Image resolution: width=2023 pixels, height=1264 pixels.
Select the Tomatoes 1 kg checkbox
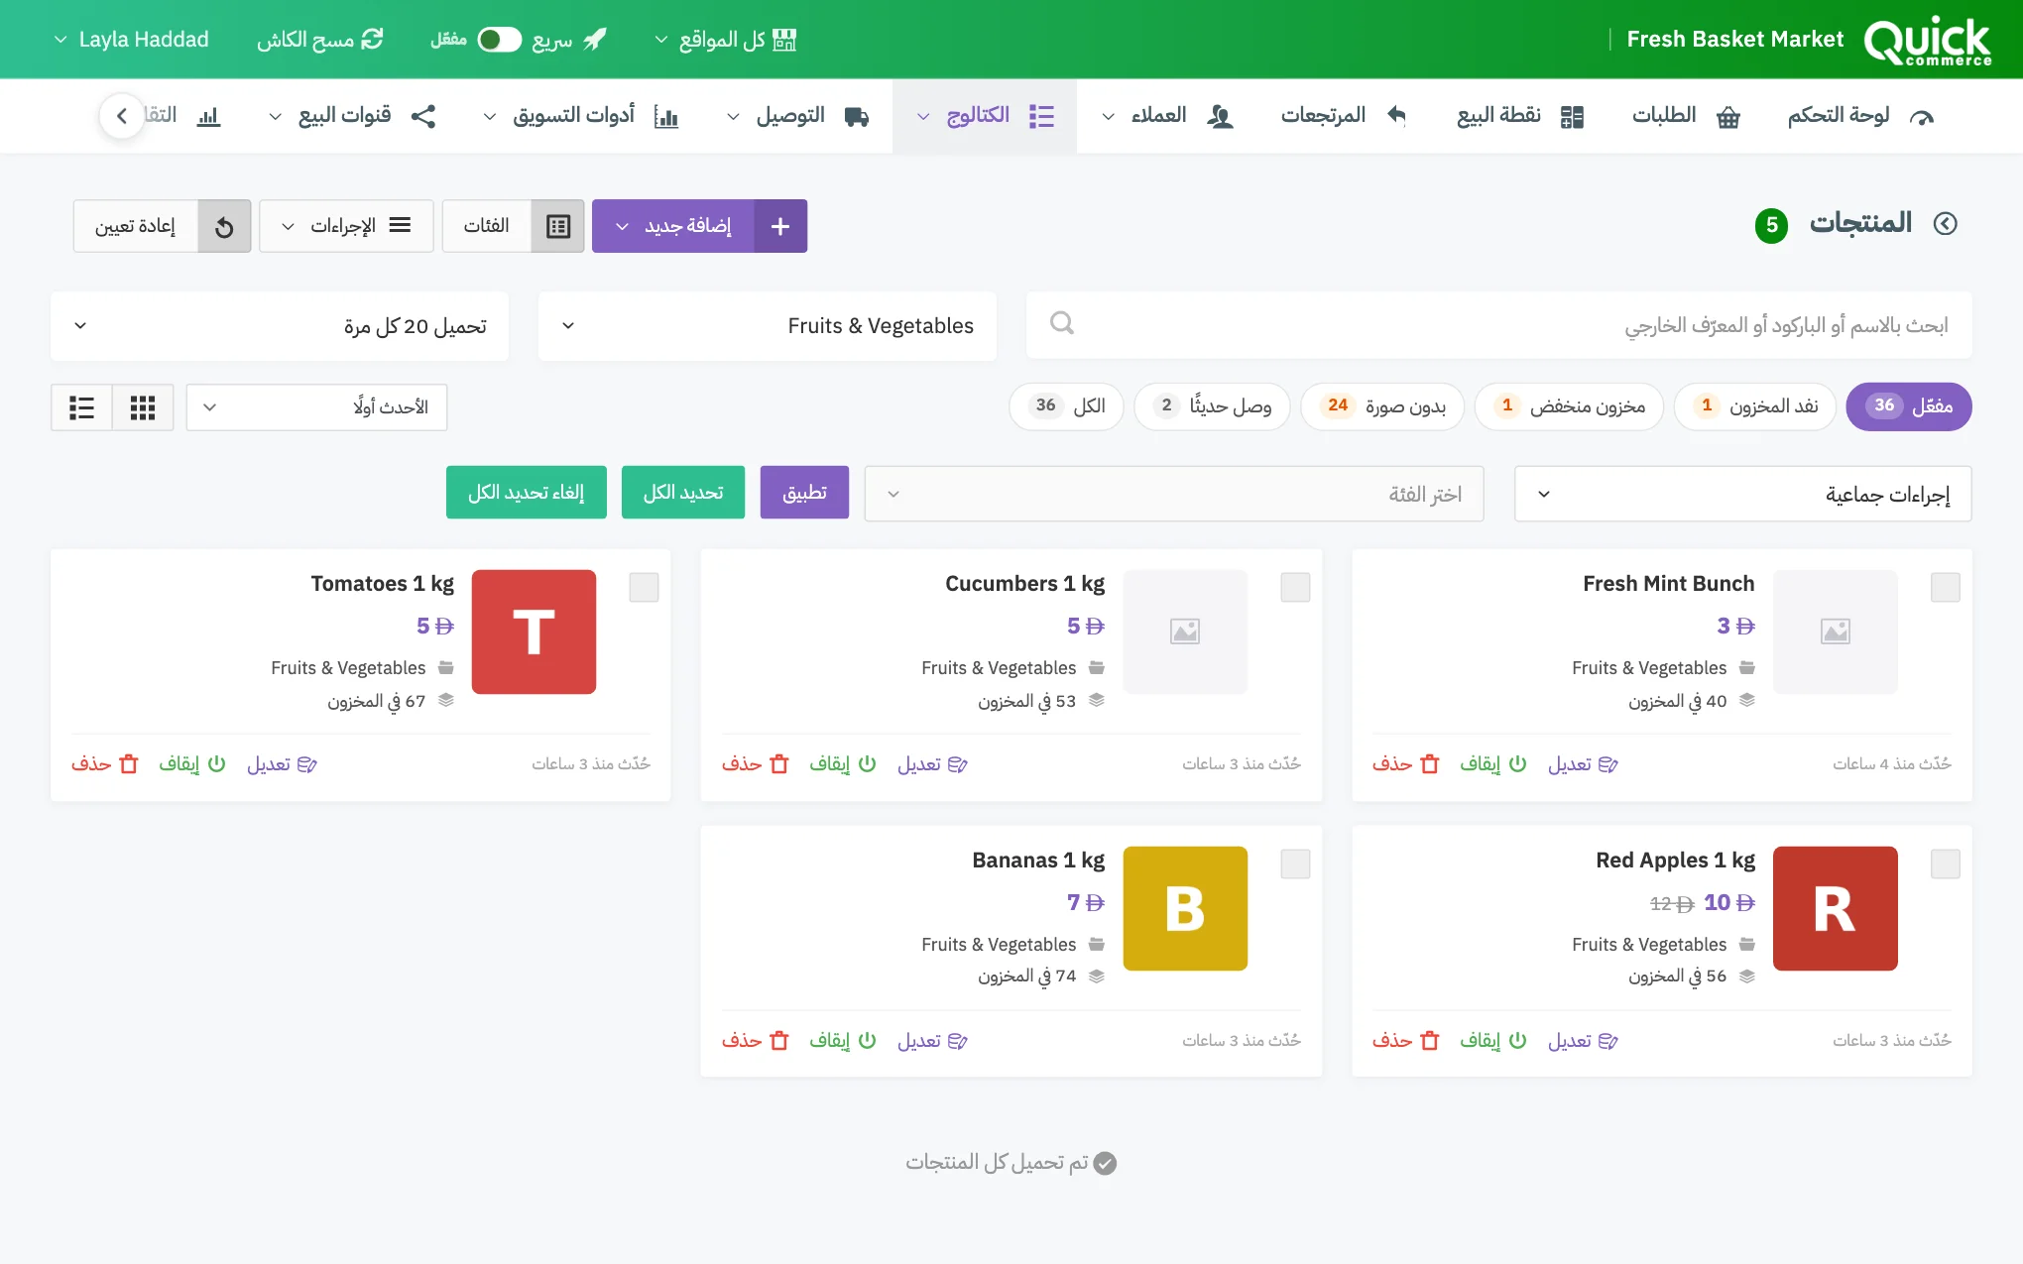[645, 587]
